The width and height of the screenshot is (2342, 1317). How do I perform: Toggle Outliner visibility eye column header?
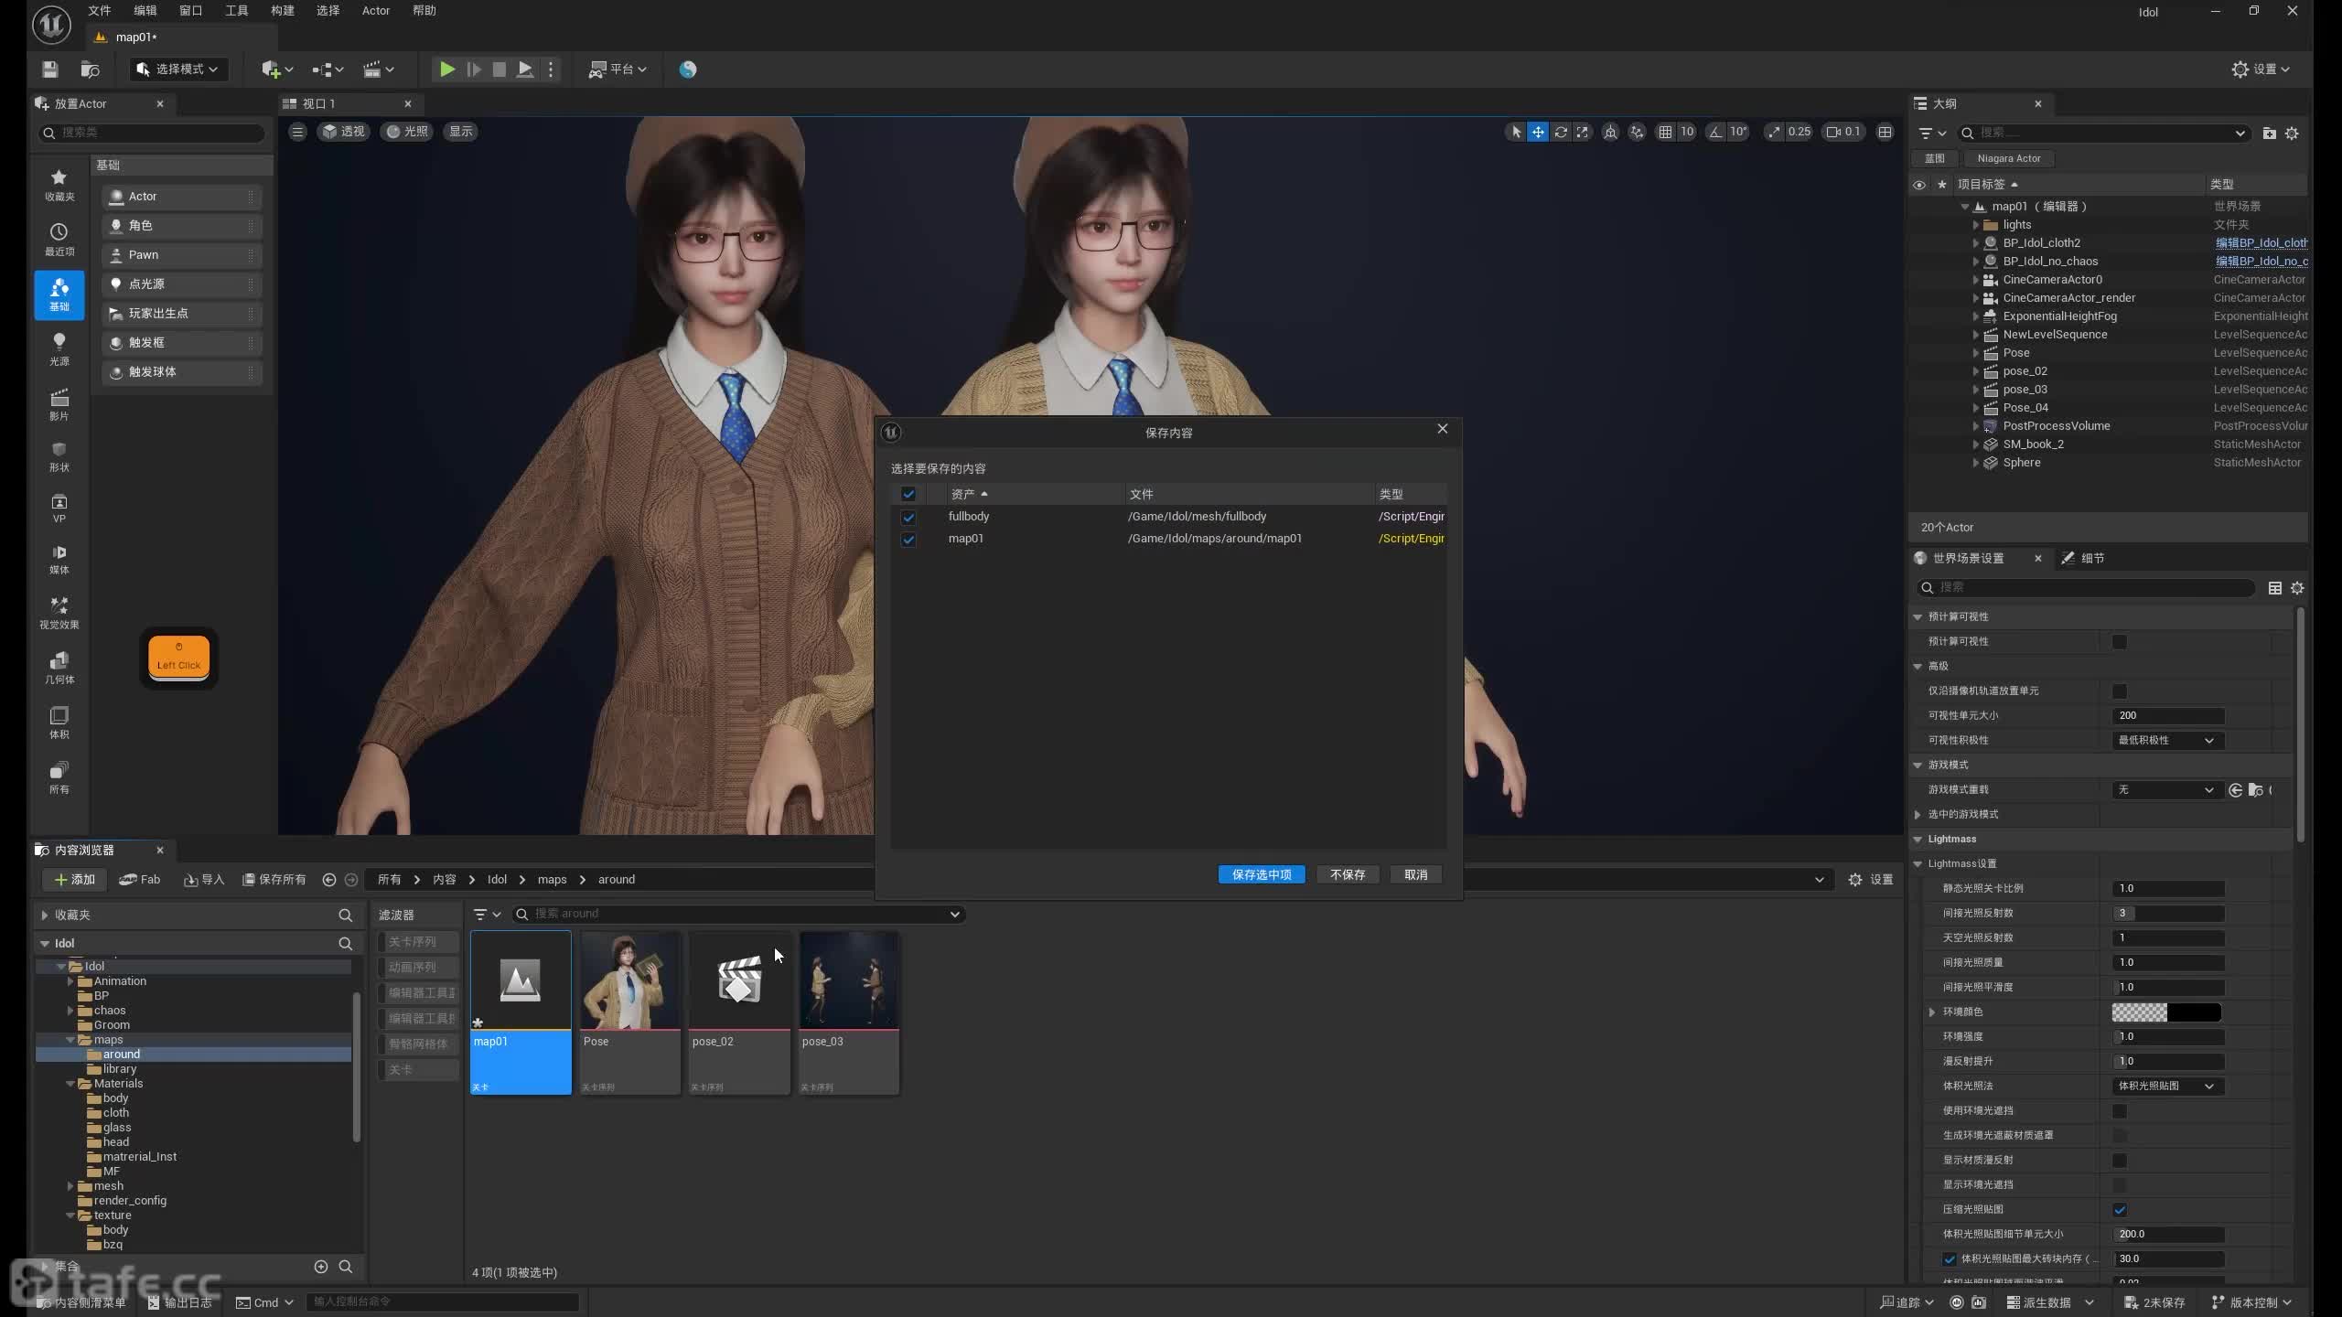click(1919, 185)
